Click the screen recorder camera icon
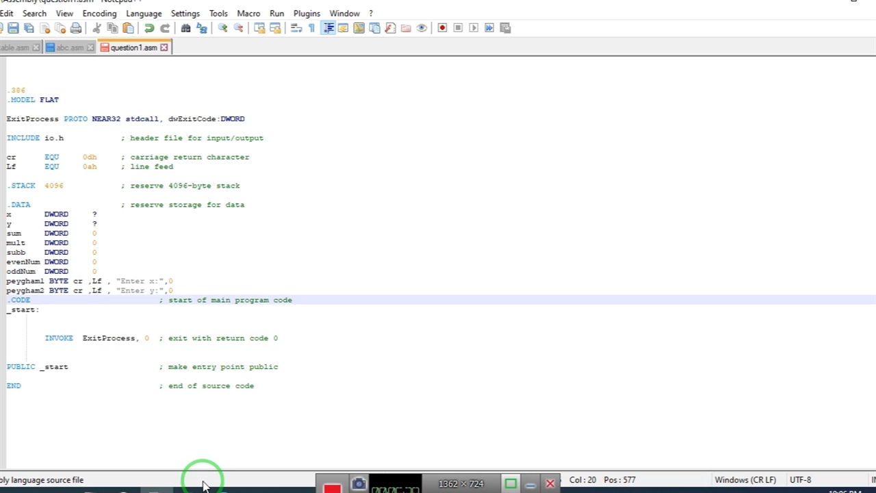The width and height of the screenshot is (876, 493). click(x=359, y=484)
